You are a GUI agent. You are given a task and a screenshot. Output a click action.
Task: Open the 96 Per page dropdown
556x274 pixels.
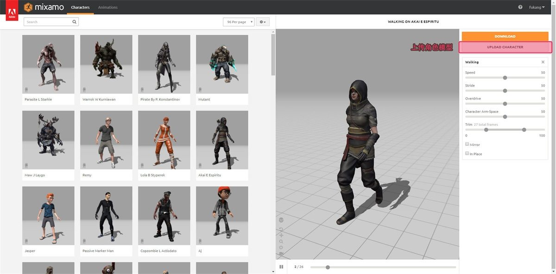coord(239,22)
